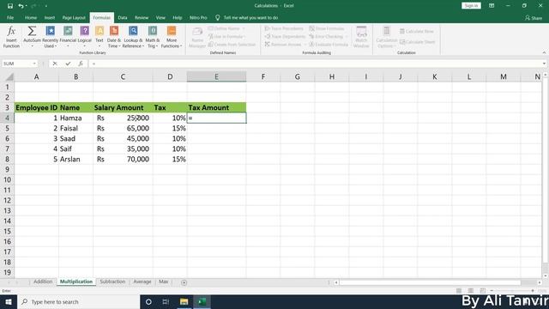Viewport: 549px width, 309px height.
Task: Open Recently Used functions
Action: click(50, 37)
